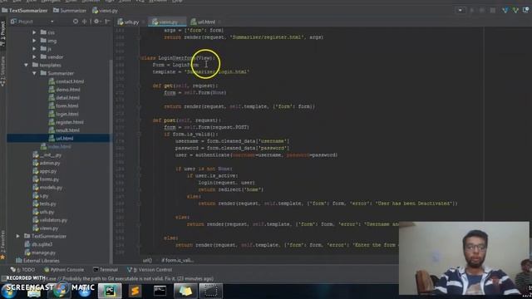This screenshot has height=299, width=532.
Task: Click the green VCS commit icon
Action: tap(515, 10)
